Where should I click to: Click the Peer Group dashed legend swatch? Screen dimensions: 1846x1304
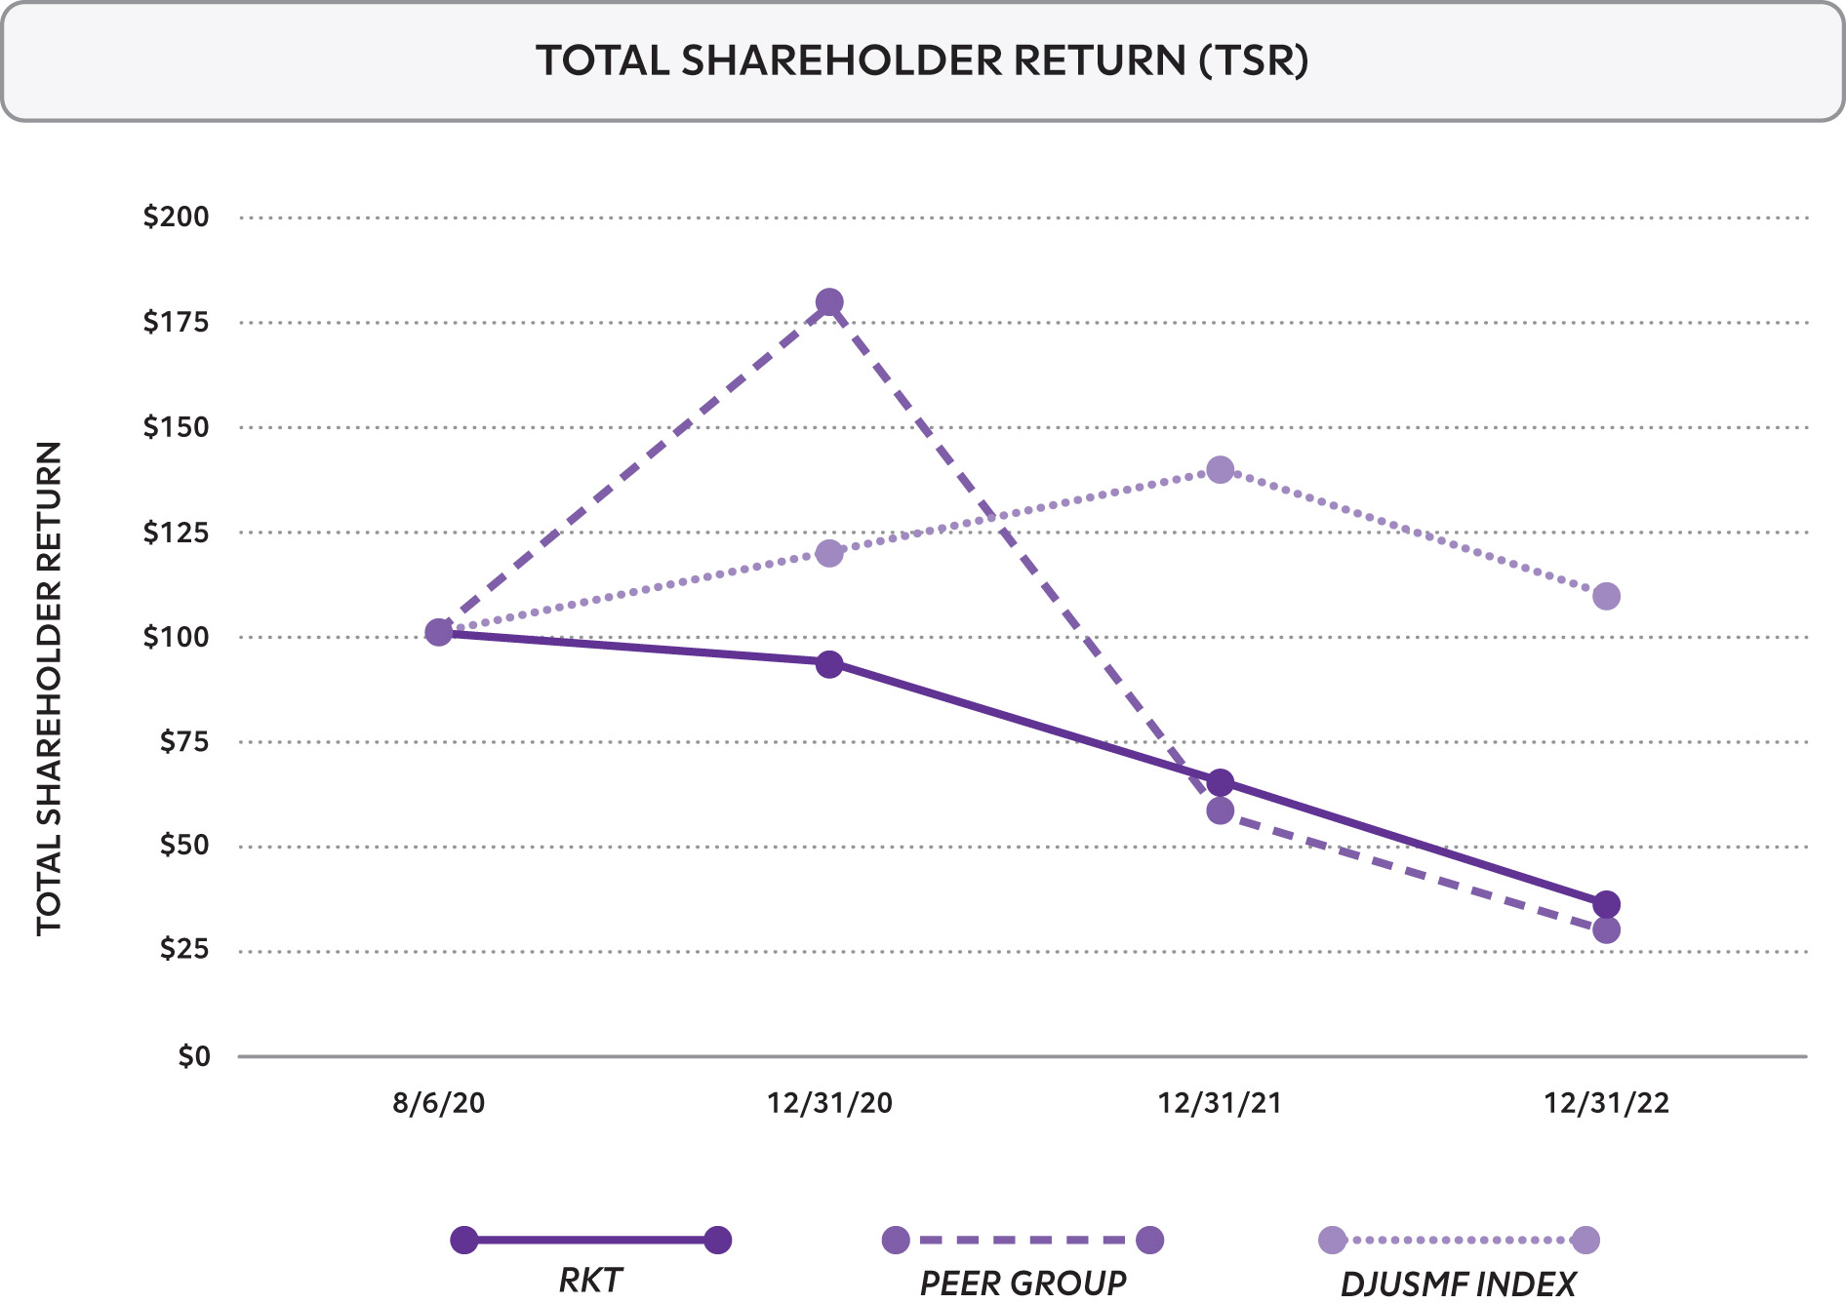1023,1241
